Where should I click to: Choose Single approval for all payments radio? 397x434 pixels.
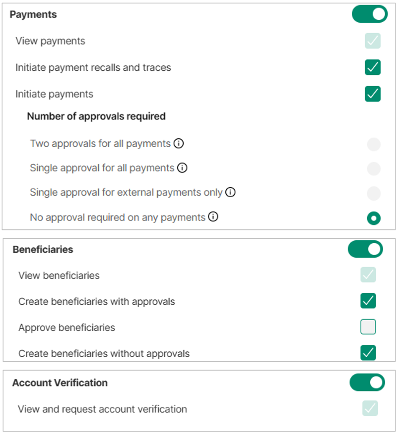coord(373,168)
